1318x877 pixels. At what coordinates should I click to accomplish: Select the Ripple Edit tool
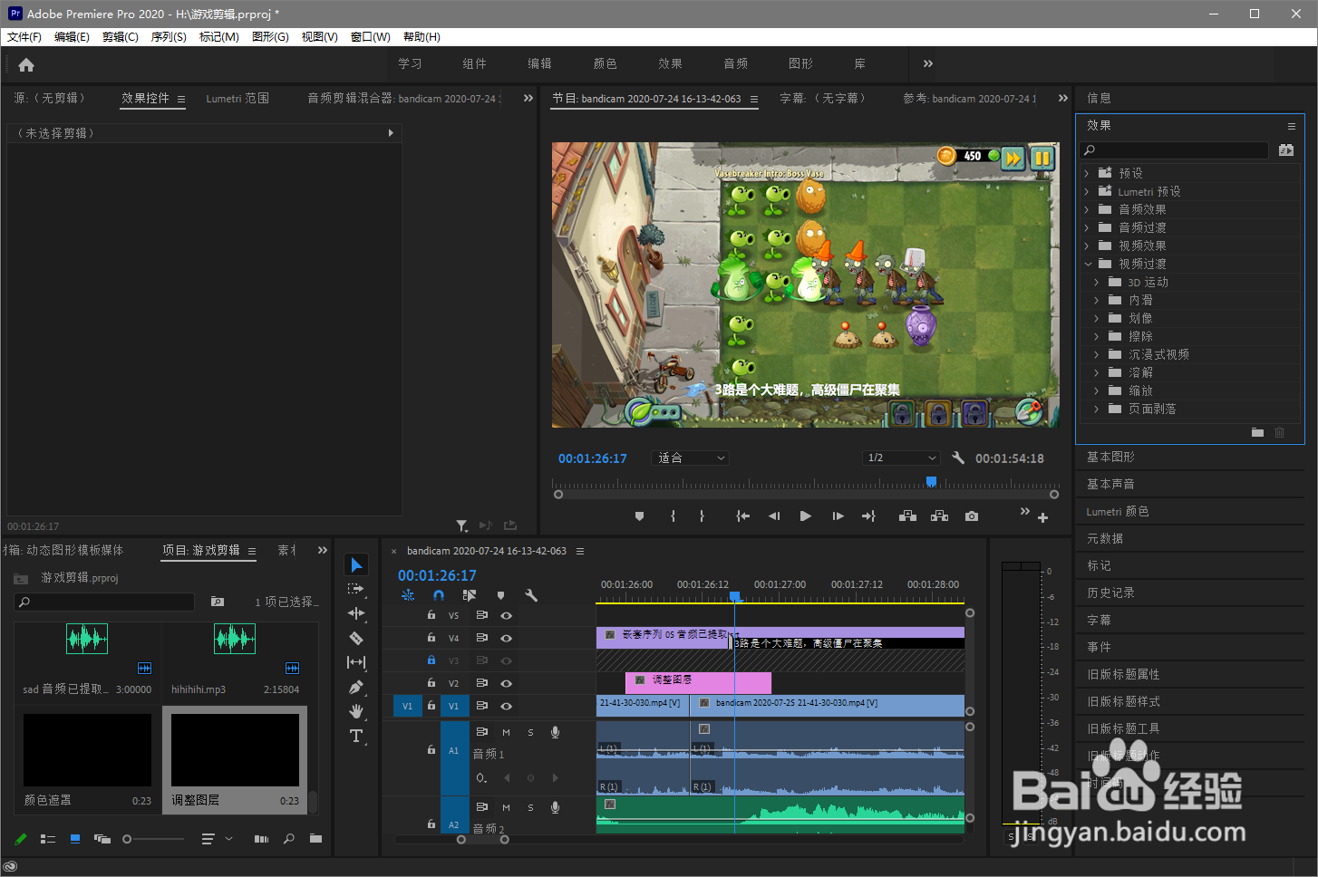(356, 613)
